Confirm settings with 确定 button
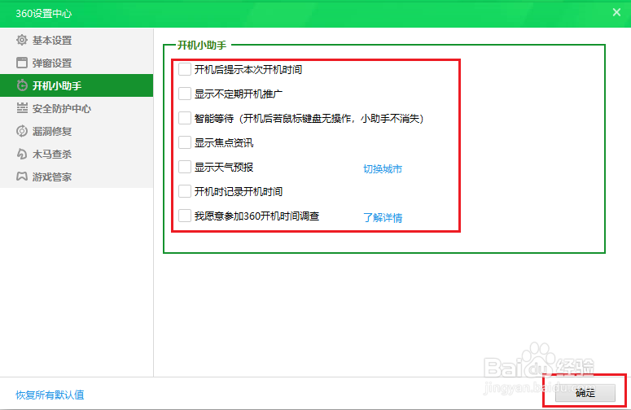631x410 pixels. (585, 393)
